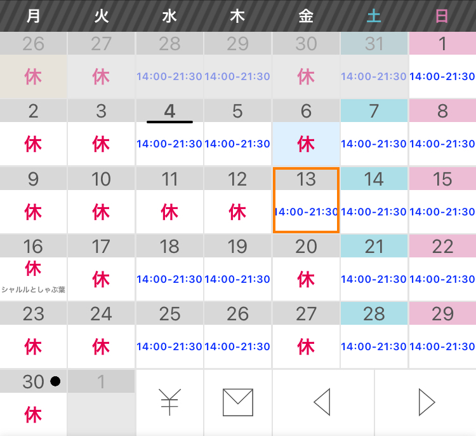Viewport: 476px width, 436px height.
Task: Select Sunday 29 date header
Action: click(x=442, y=313)
